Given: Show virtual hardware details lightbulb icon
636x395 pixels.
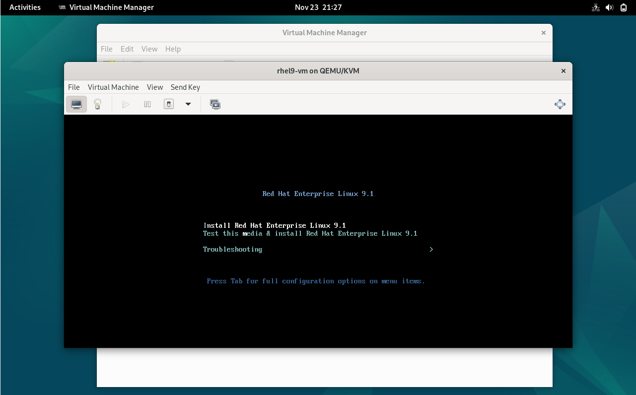Looking at the screenshot, I should point(98,104).
